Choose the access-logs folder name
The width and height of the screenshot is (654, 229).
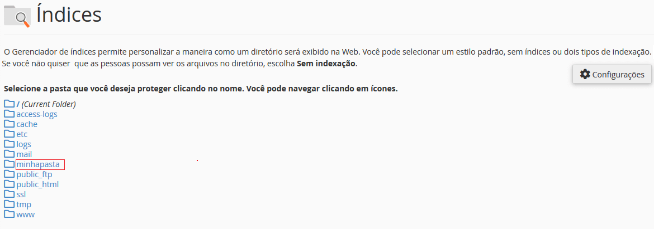click(x=37, y=114)
